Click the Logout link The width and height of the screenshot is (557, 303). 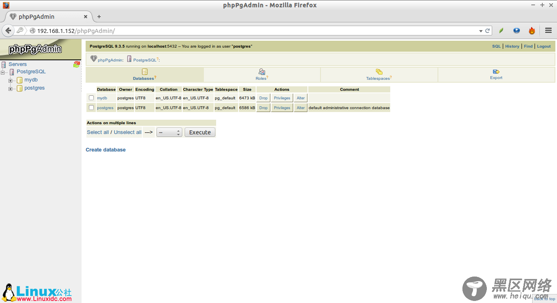(x=544, y=46)
